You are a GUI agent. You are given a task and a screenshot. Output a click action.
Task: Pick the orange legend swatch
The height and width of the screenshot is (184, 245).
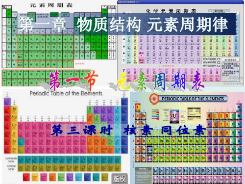[52, 177]
